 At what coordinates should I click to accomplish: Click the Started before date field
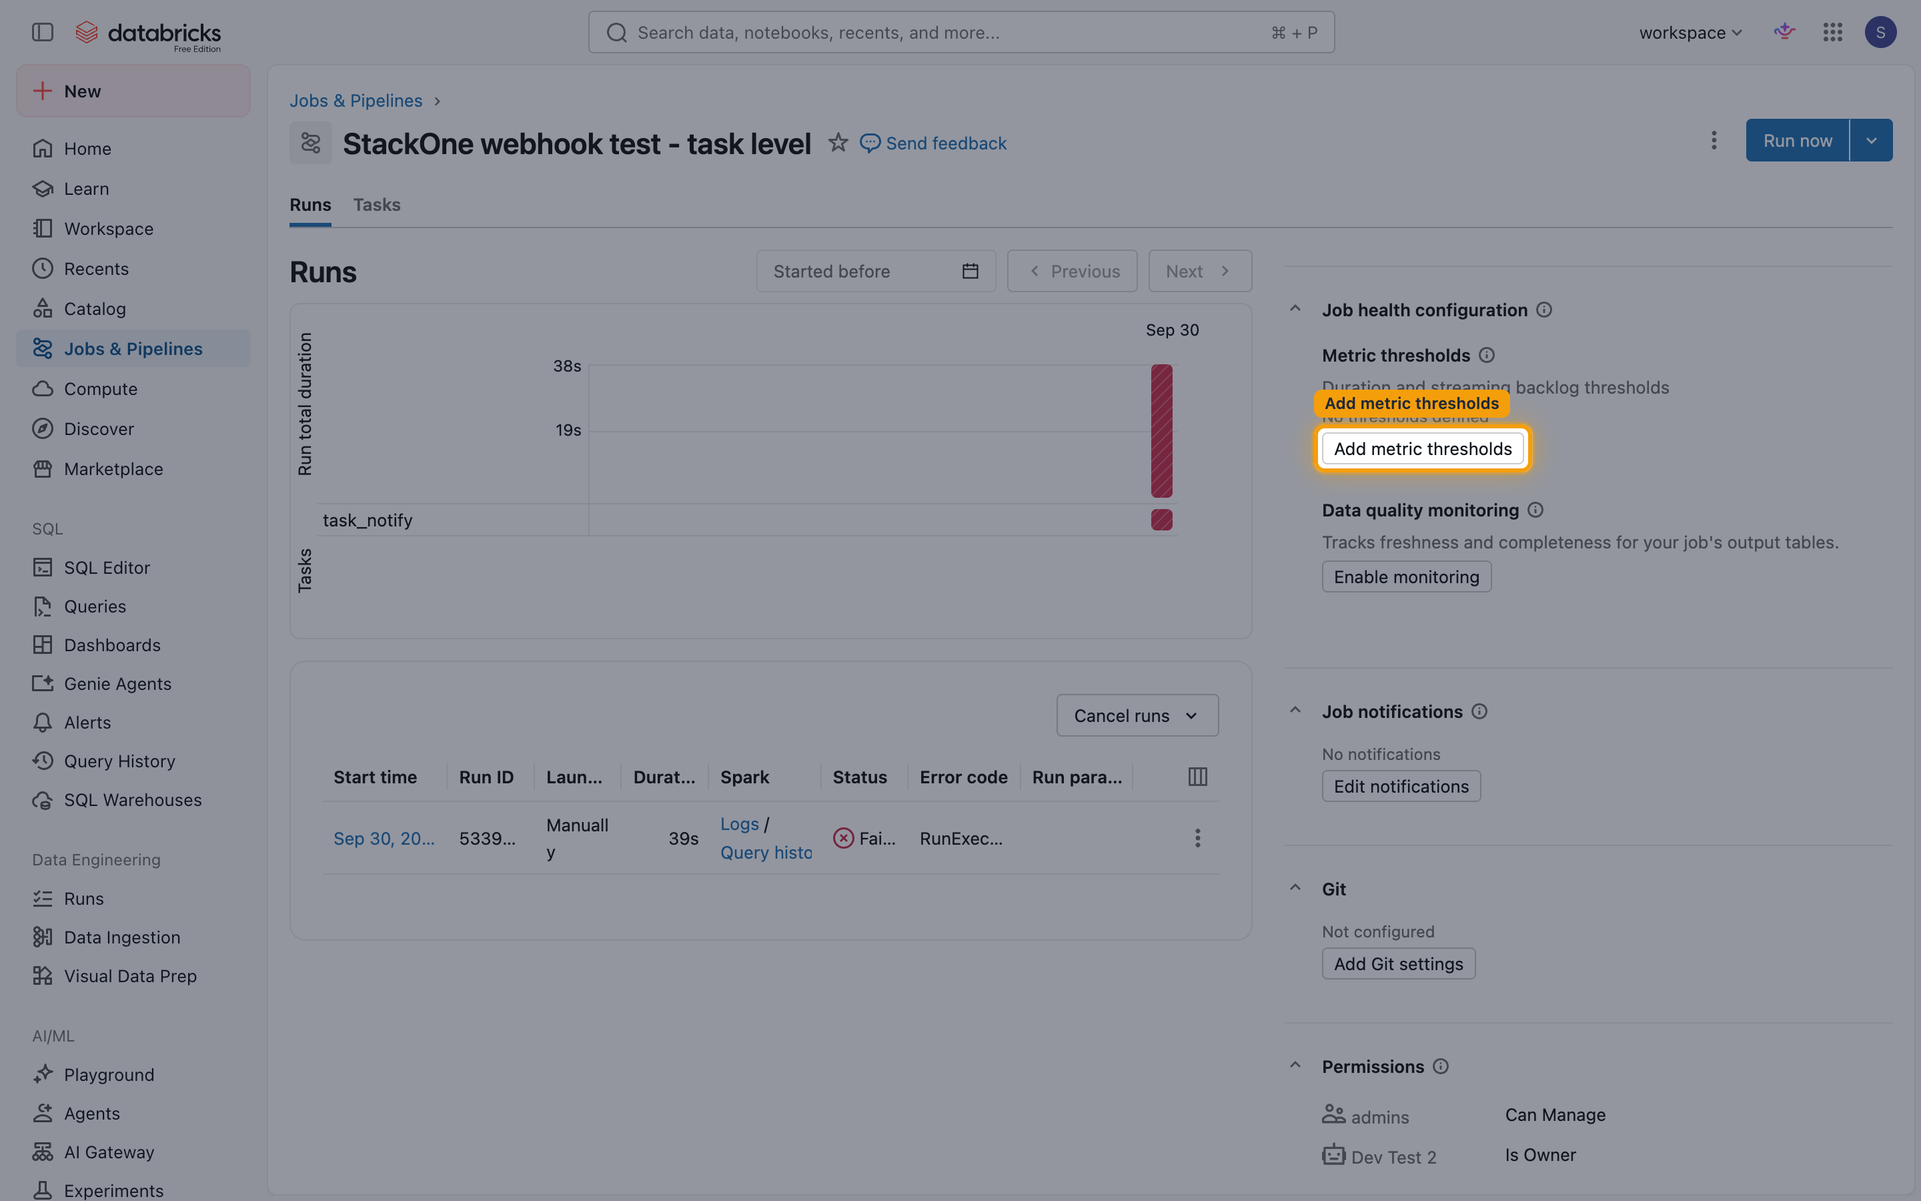(x=876, y=271)
